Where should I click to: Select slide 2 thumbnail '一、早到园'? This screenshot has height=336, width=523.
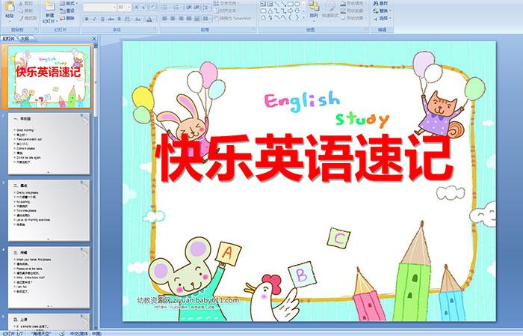tap(49, 144)
